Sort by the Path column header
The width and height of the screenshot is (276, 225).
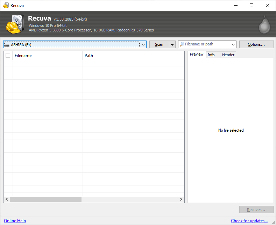133,56
